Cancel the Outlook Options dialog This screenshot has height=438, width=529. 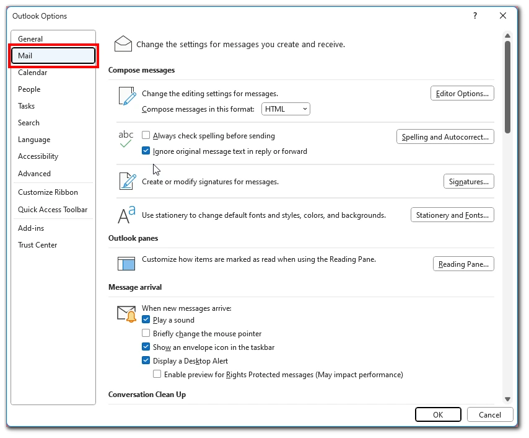click(490, 414)
